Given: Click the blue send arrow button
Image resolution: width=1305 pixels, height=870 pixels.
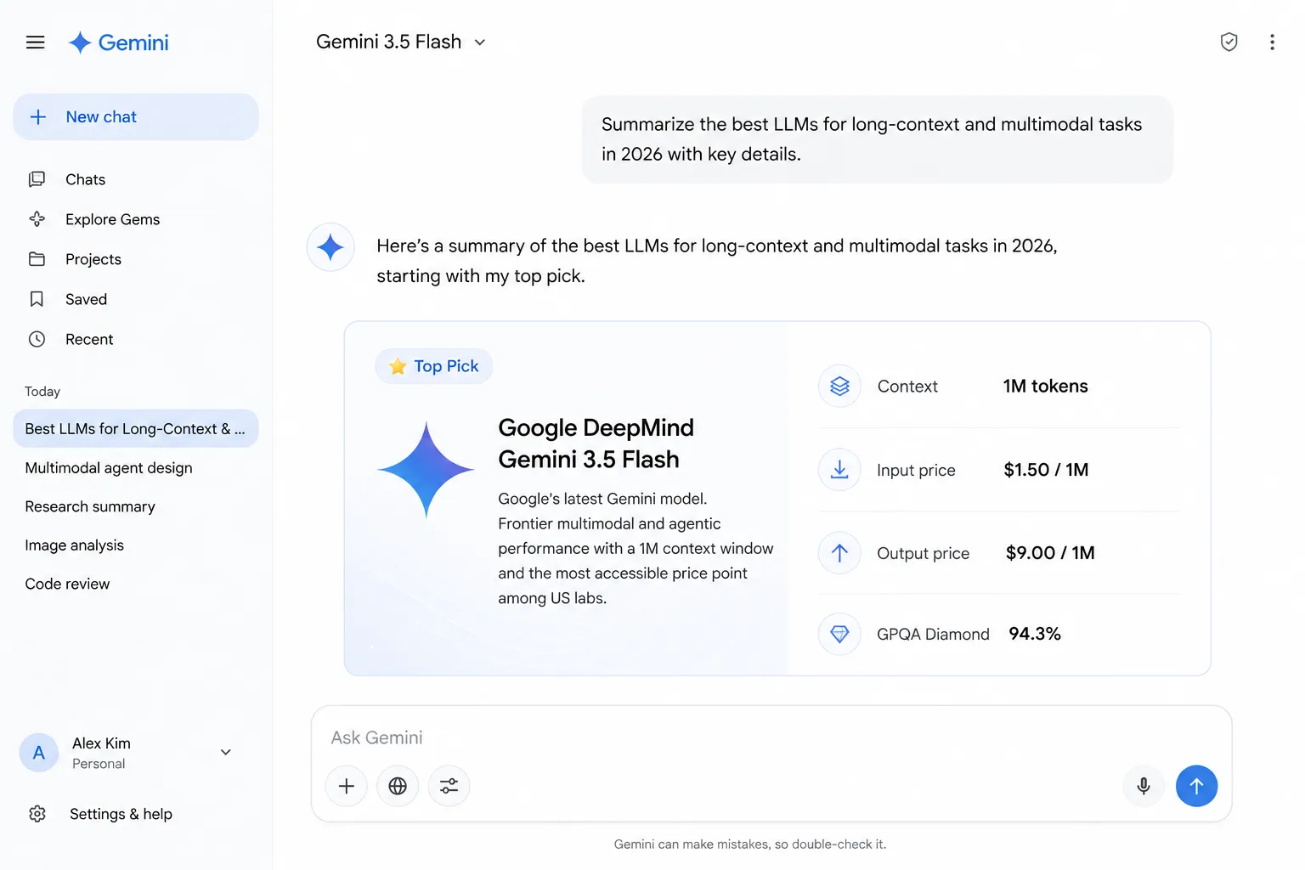Looking at the screenshot, I should click(x=1196, y=786).
